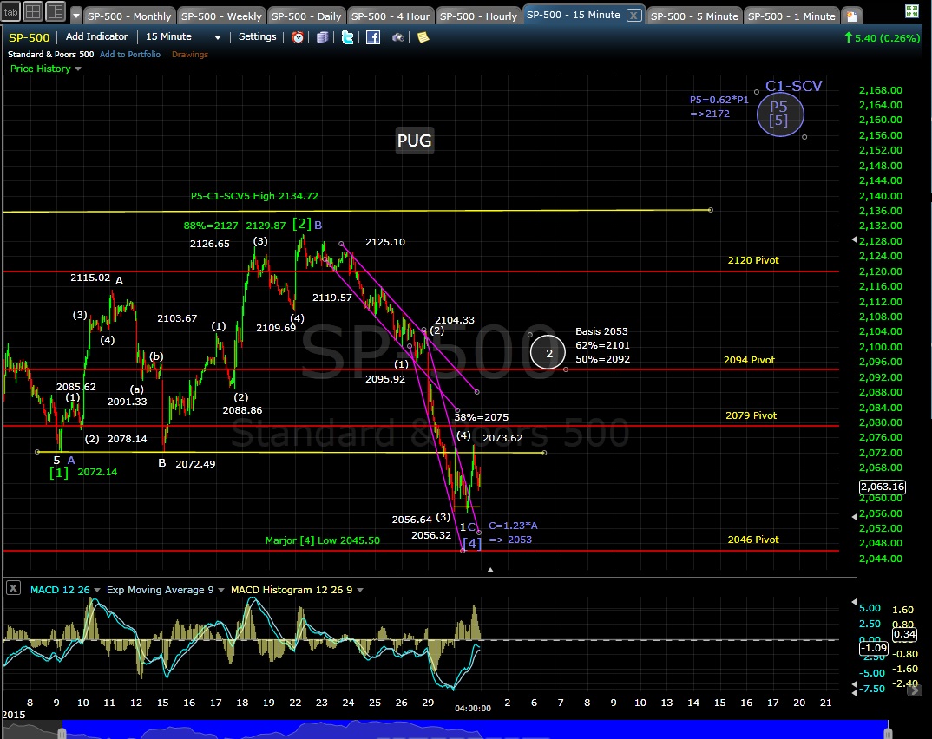This screenshot has height=739, width=932.
Task: Switch to SP-500 - 4 Hour tab
Action: pos(391,16)
